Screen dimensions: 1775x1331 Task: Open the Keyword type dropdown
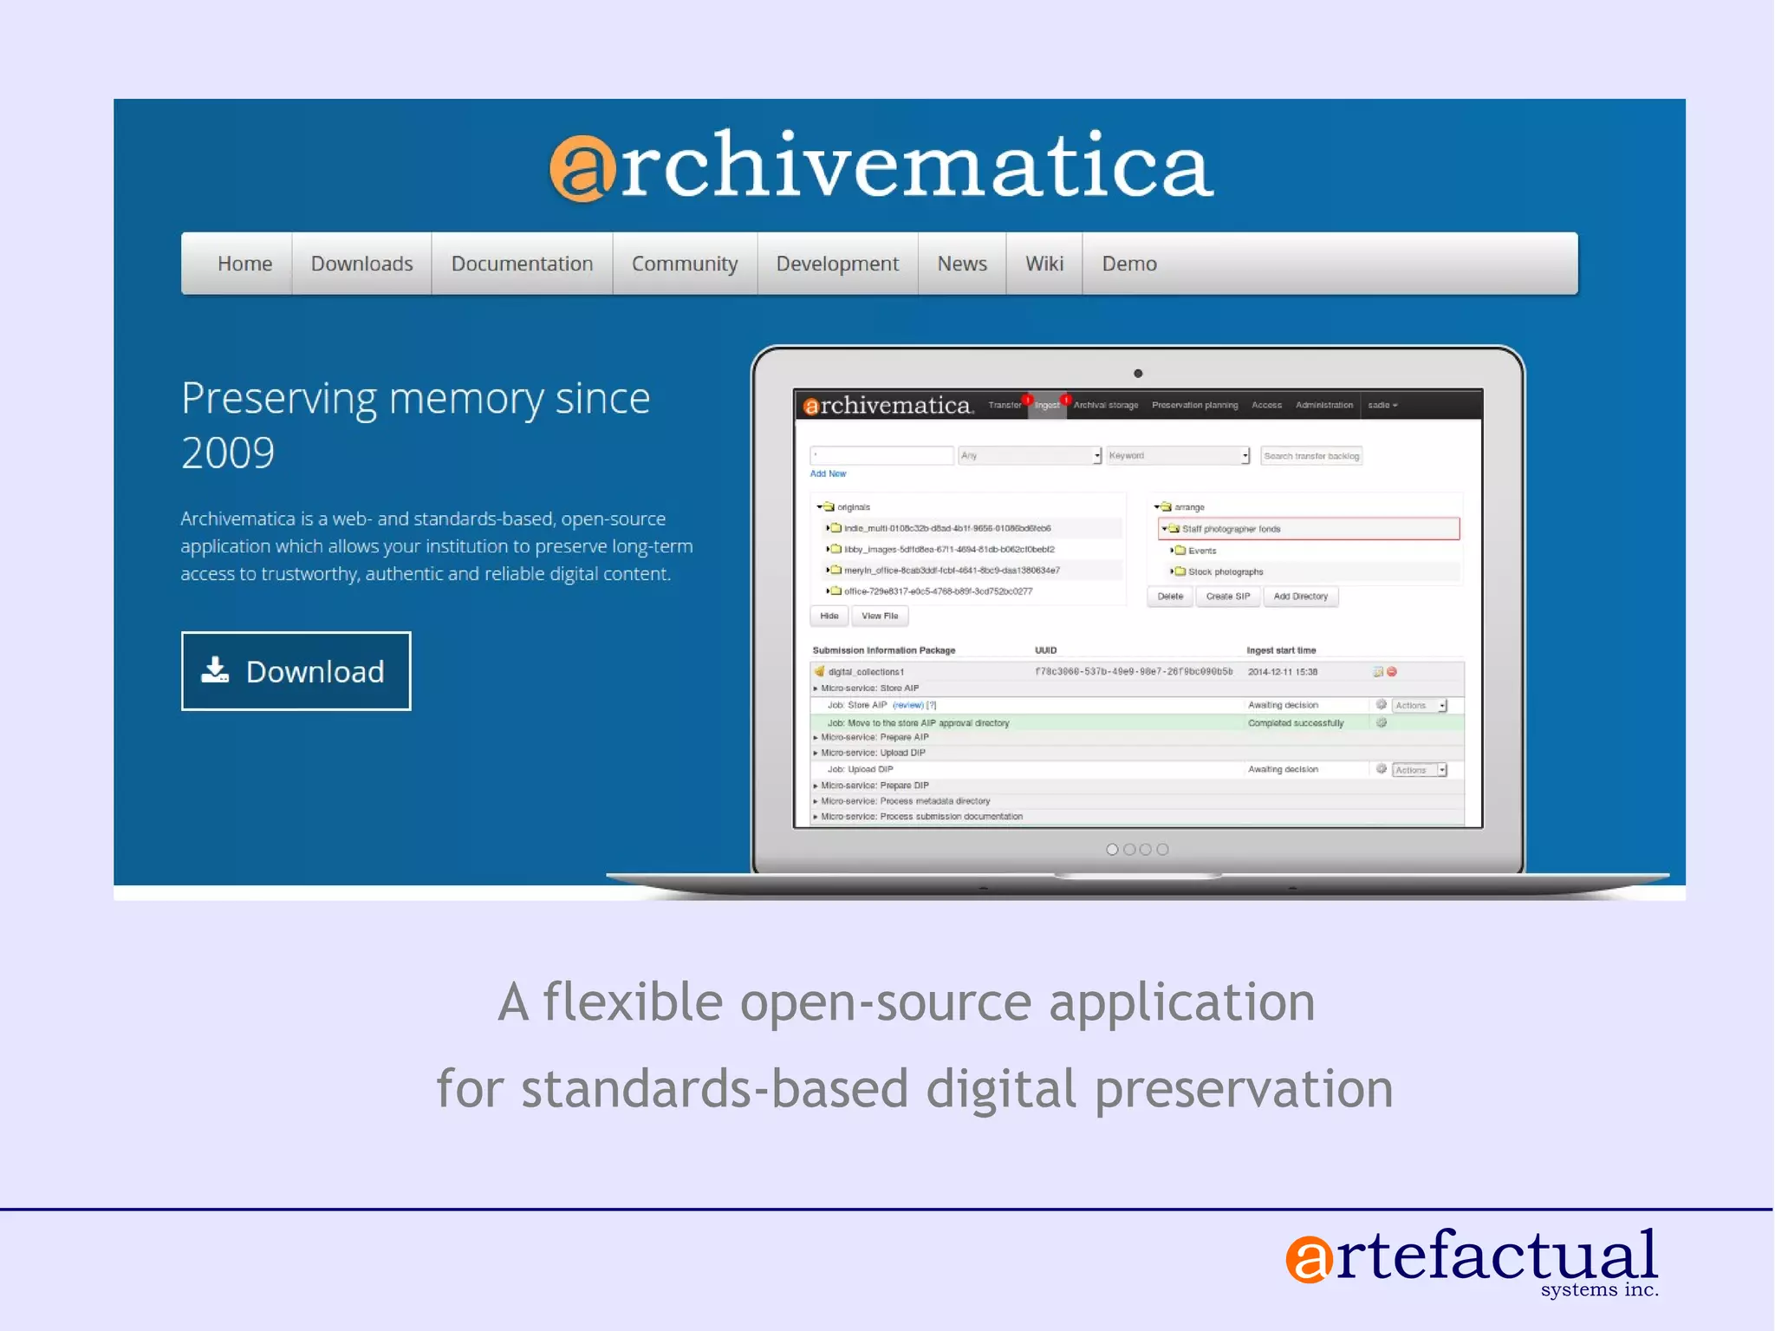click(x=1178, y=455)
